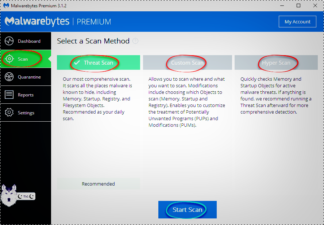
Task: Open My Account
Action: click(297, 22)
